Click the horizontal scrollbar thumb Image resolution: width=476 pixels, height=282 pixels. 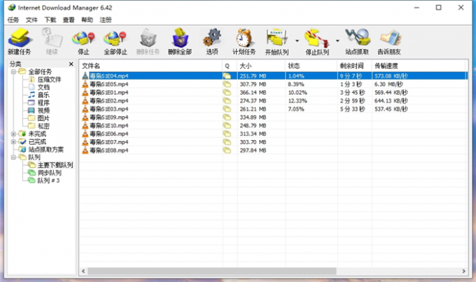click(212, 271)
